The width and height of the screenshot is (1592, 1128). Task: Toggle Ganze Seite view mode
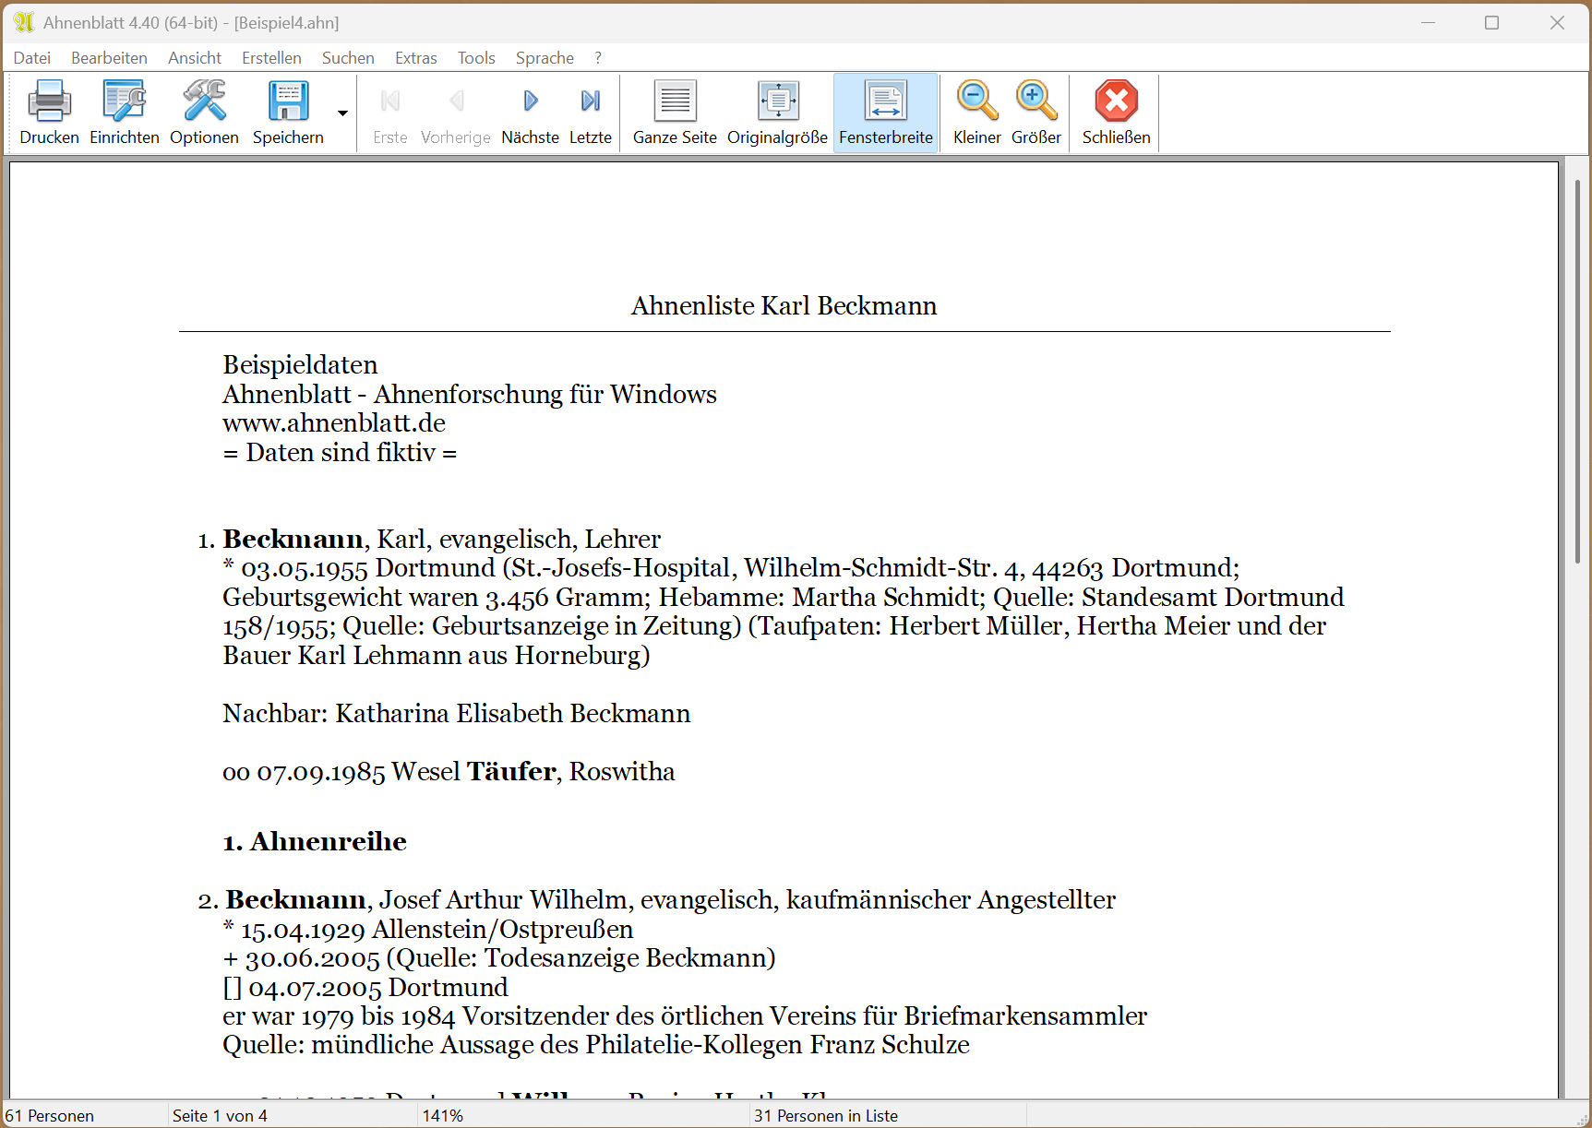pyautogui.click(x=675, y=102)
